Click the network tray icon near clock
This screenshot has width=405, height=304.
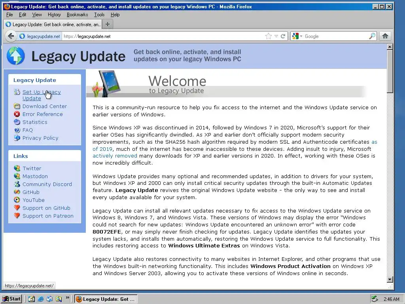coord(375,299)
